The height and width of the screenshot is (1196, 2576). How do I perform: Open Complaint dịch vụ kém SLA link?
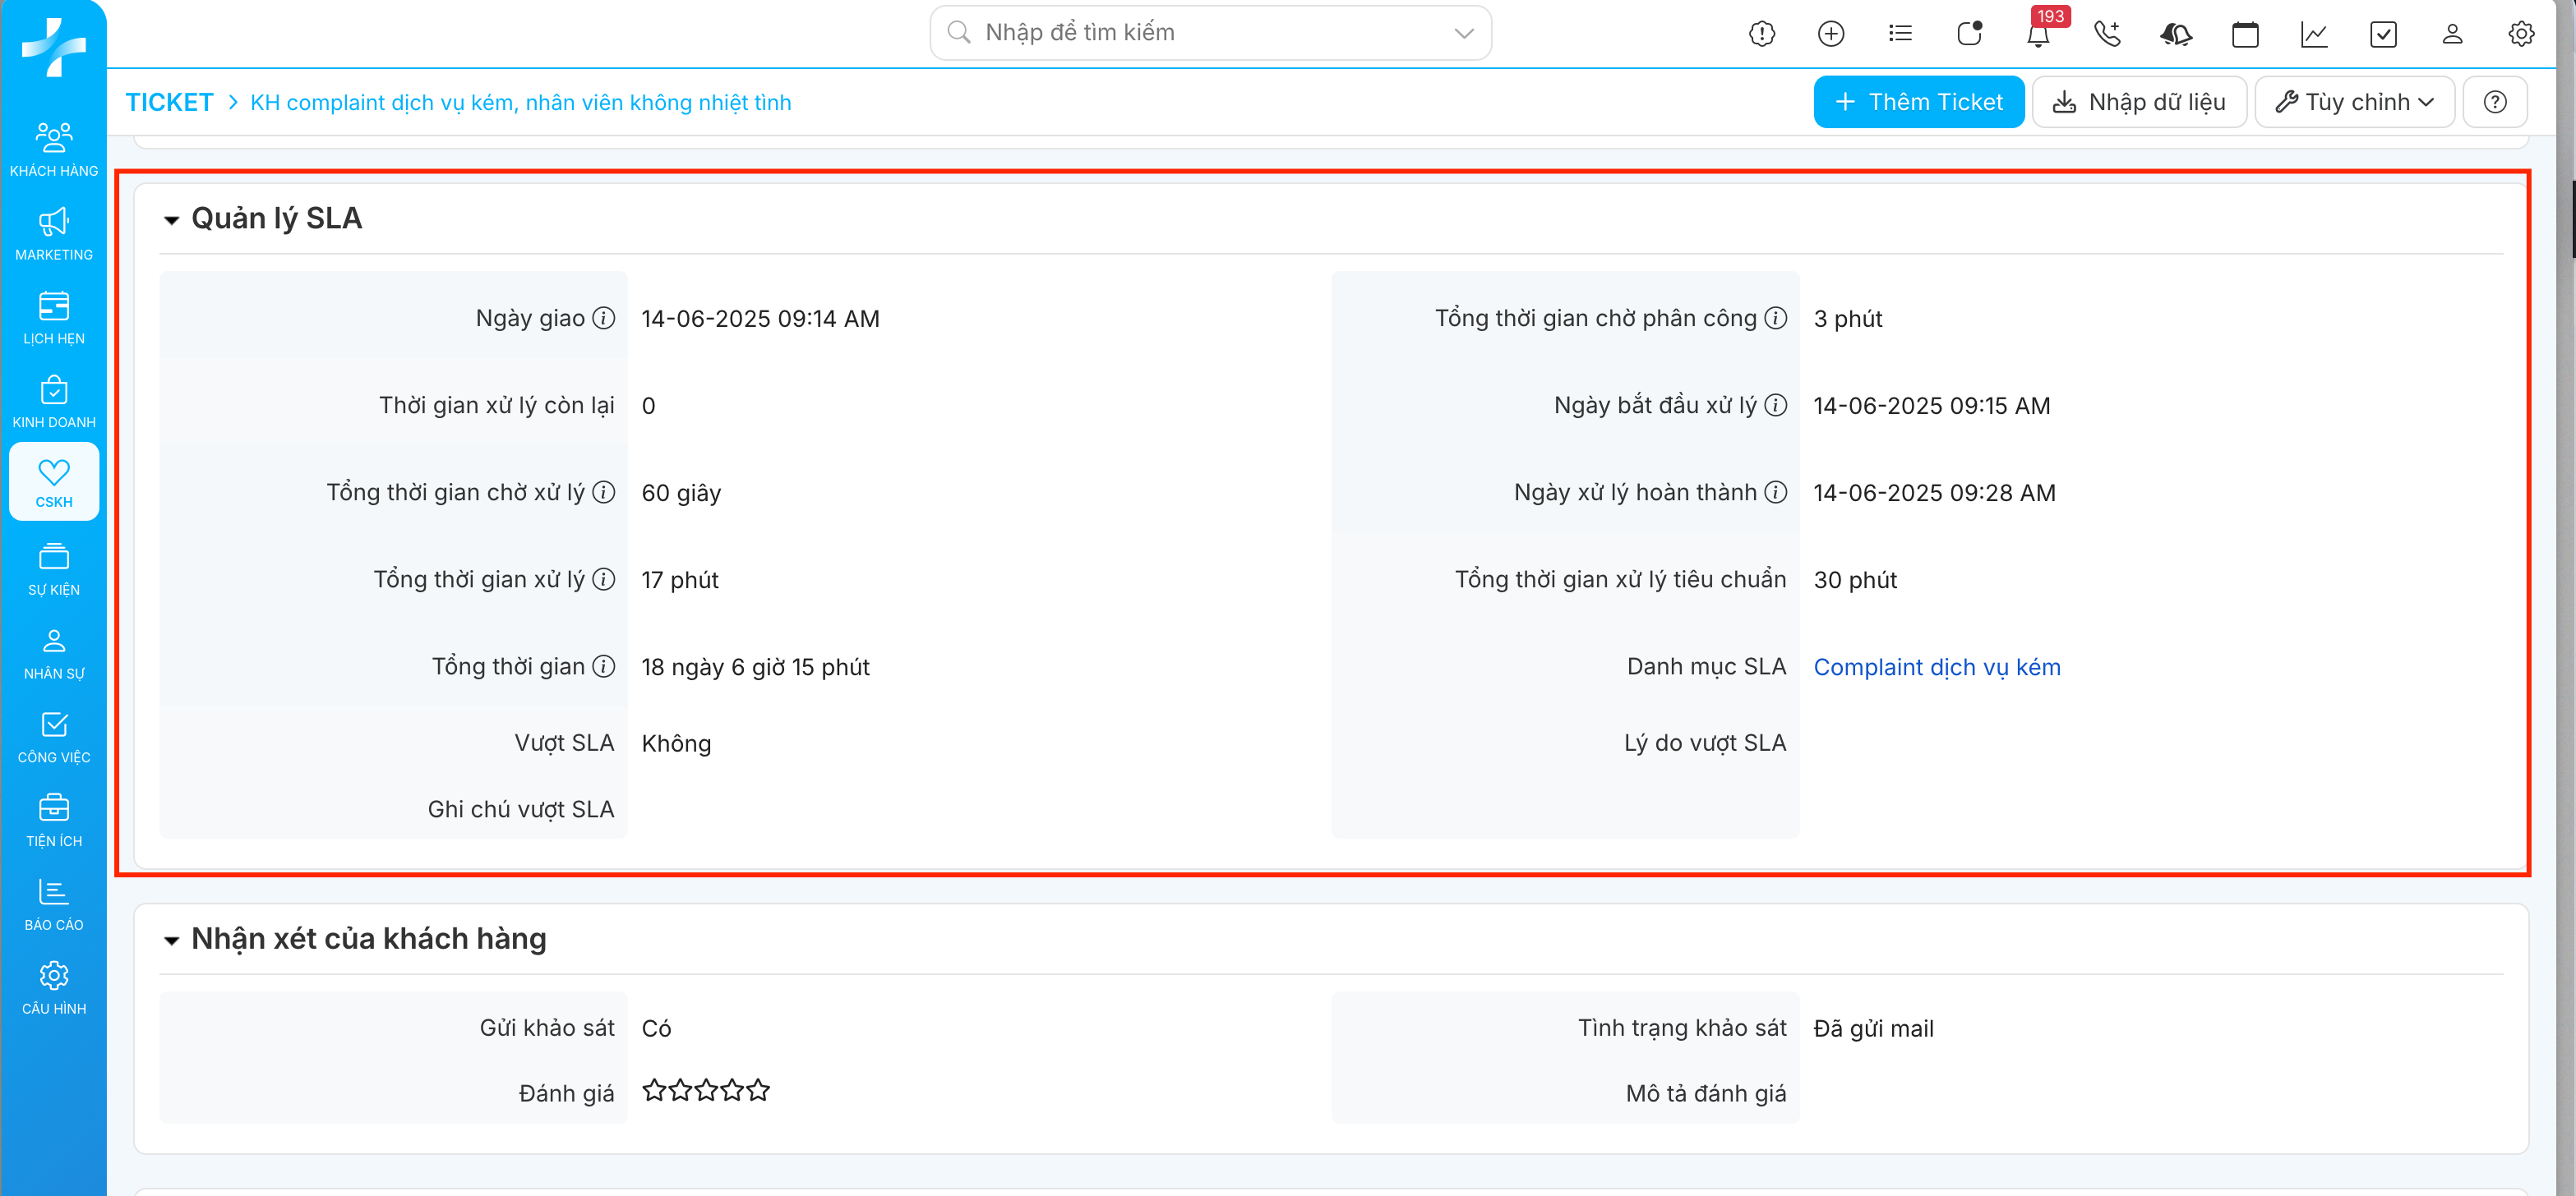[x=1936, y=666]
